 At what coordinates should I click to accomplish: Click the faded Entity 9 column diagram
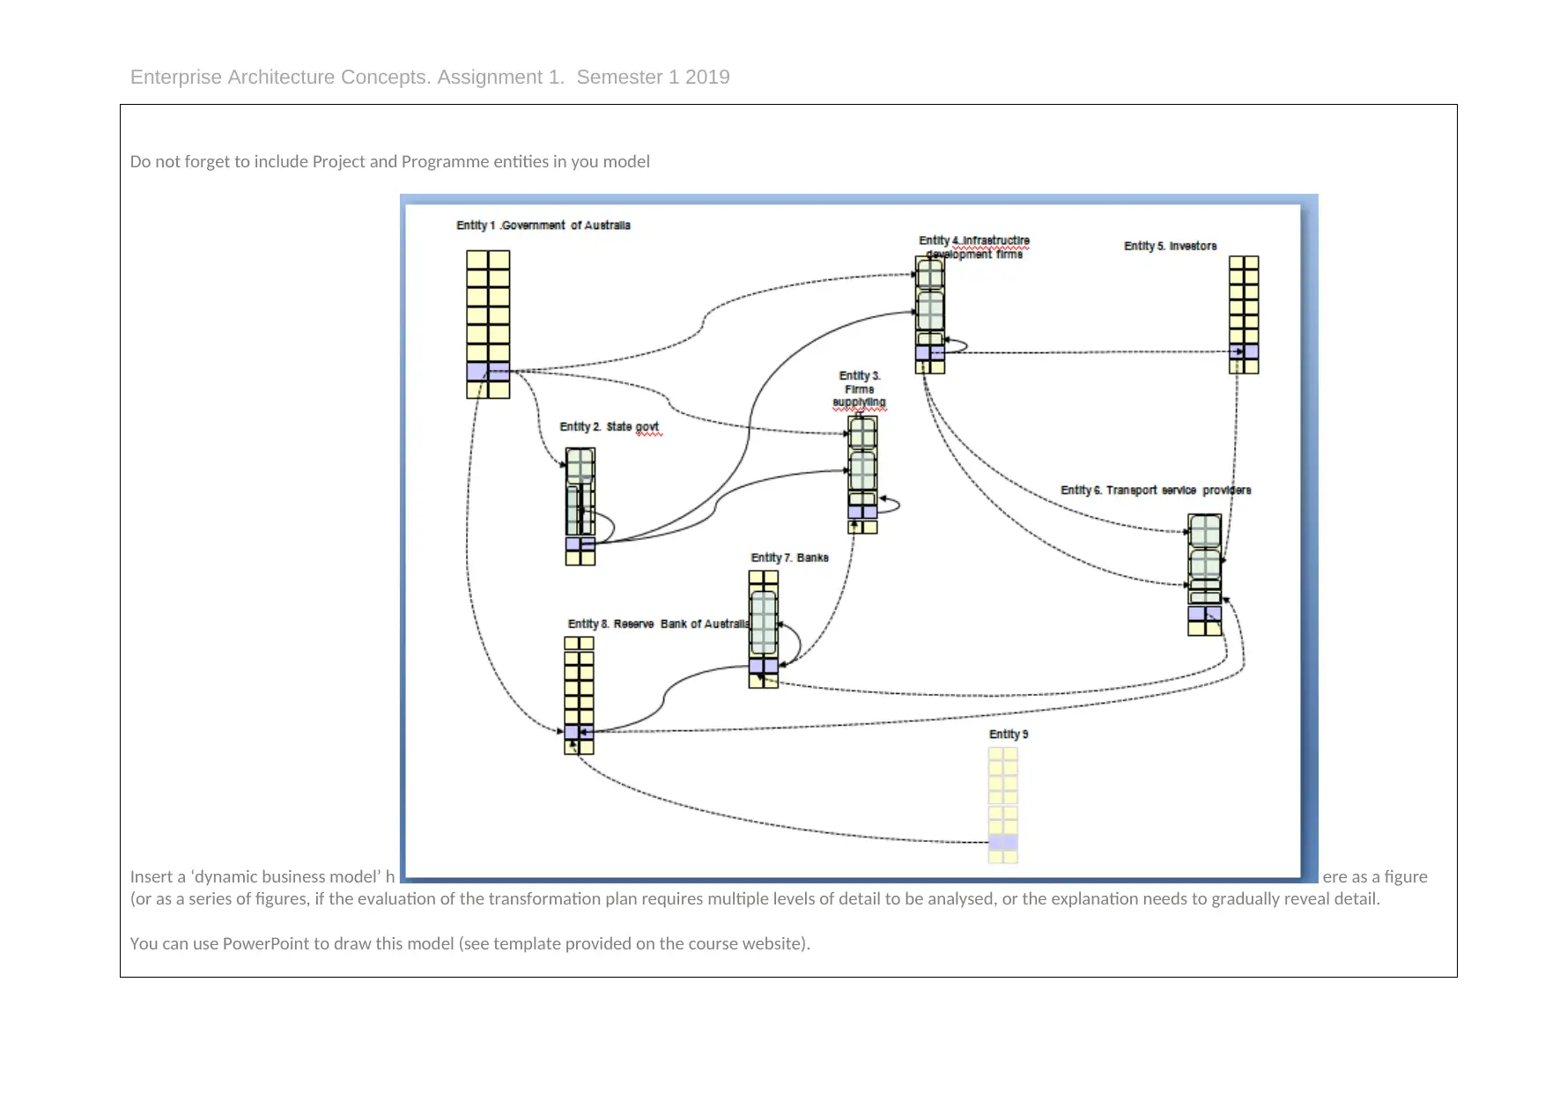[x=1003, y=805]
